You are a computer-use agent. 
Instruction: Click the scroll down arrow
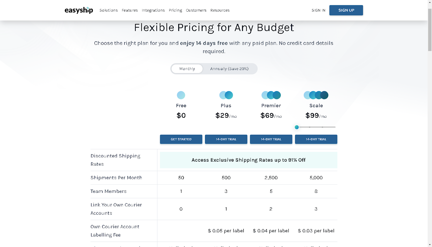[429, 245]
